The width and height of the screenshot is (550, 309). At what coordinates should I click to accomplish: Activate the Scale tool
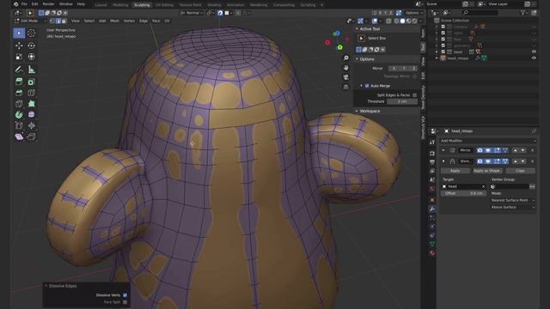[19, 57]
